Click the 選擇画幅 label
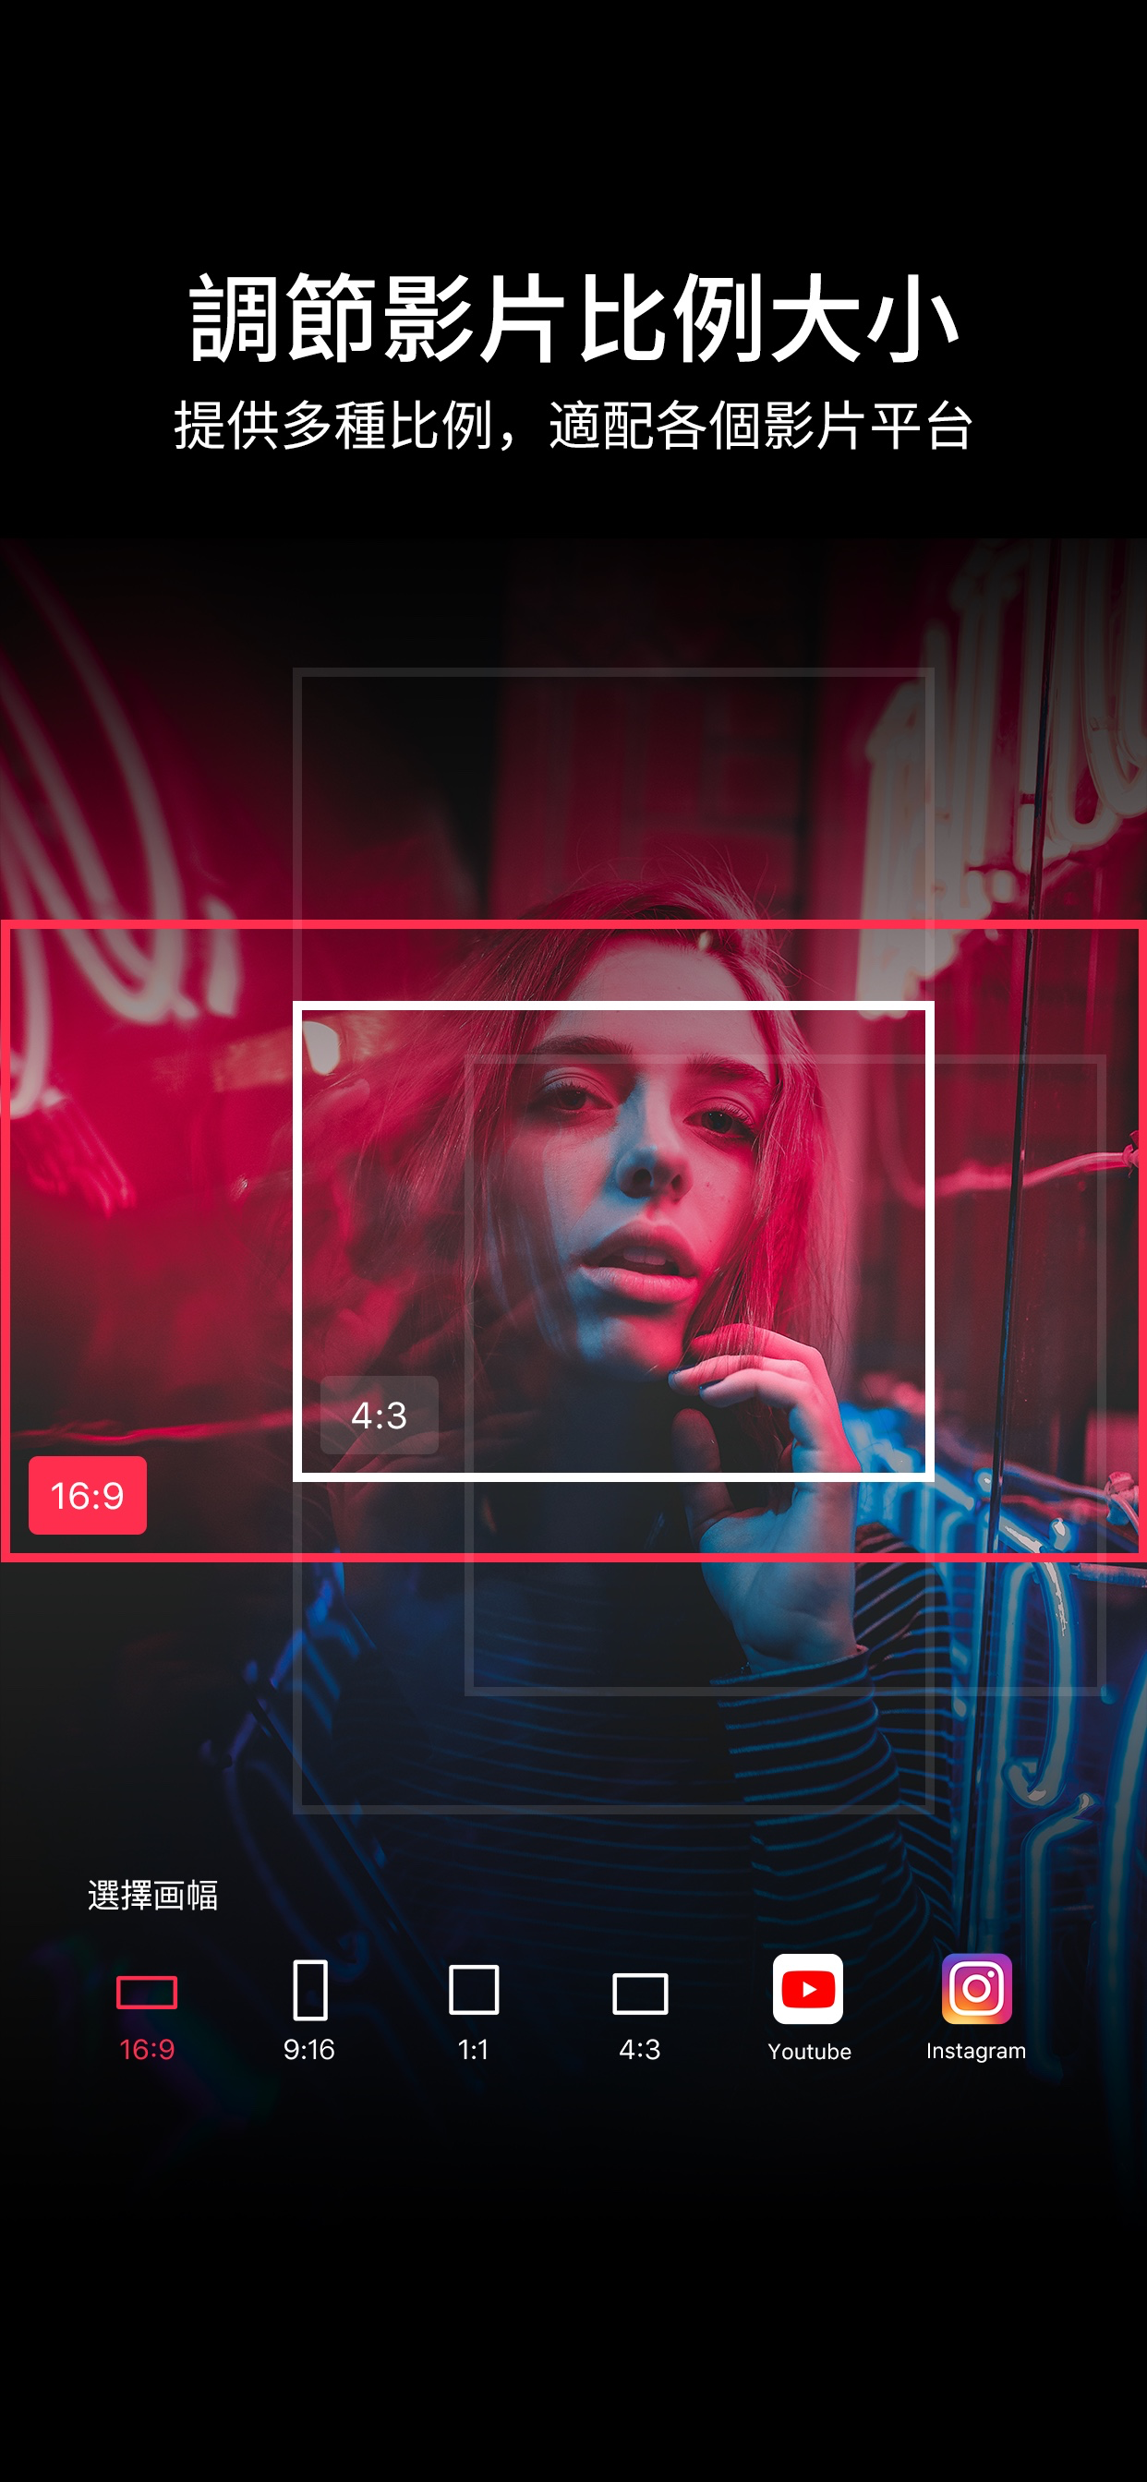Image resolution: width=1147 pixels, height=2482 pixels. (153, 1896)
